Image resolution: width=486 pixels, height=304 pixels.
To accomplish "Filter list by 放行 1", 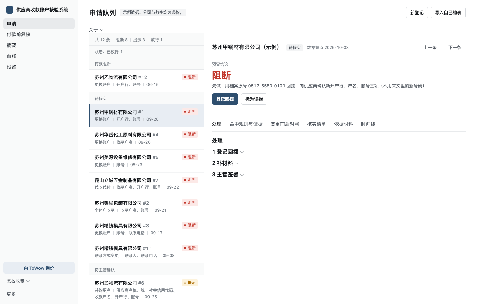I will 157,40.
